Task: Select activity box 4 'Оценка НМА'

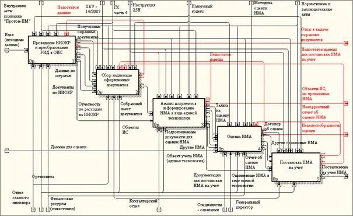Action: click(x=239, y=139)
